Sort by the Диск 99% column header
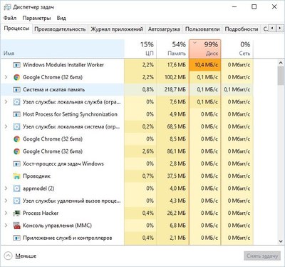This screenshot has width=285, height=267. 205,49
